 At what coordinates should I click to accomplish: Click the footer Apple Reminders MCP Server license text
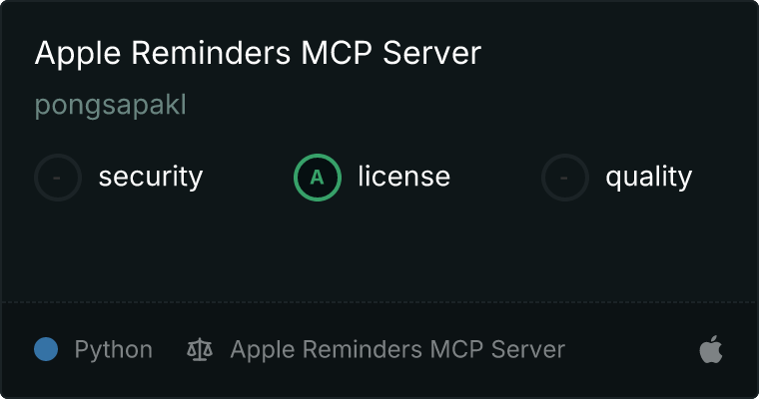click(x=397, y=350)
